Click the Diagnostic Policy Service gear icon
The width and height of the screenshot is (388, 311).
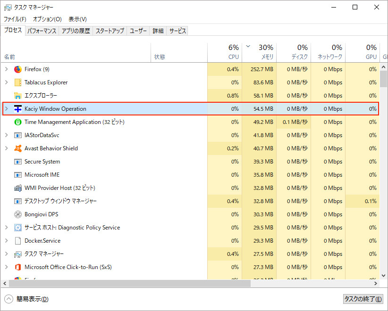(x=18, y=228)
